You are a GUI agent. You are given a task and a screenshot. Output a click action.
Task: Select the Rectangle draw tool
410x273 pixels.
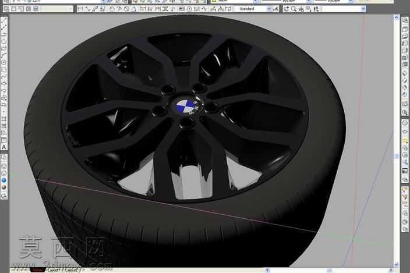pos(4,48)
